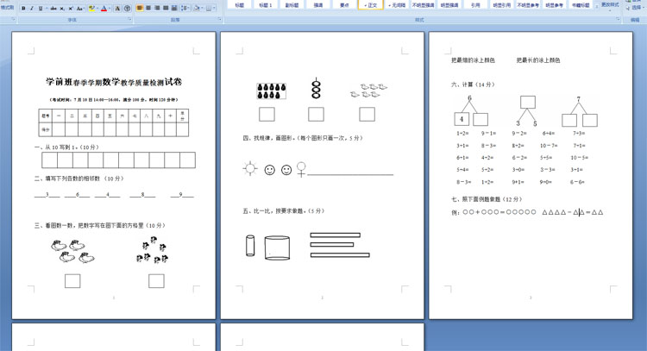Click the heading 六、计算 (14分)
This screenshot has height=351, width=647.
(x=473, y=85)
